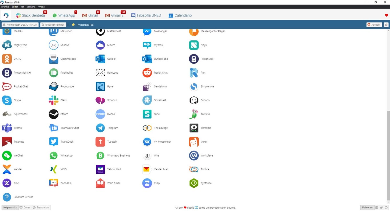Open the Ayuda menu

pyautogui.click(x=41, y=7)
